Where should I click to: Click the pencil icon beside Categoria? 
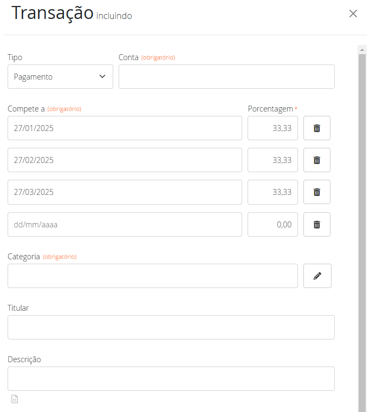tap(317, 276)
